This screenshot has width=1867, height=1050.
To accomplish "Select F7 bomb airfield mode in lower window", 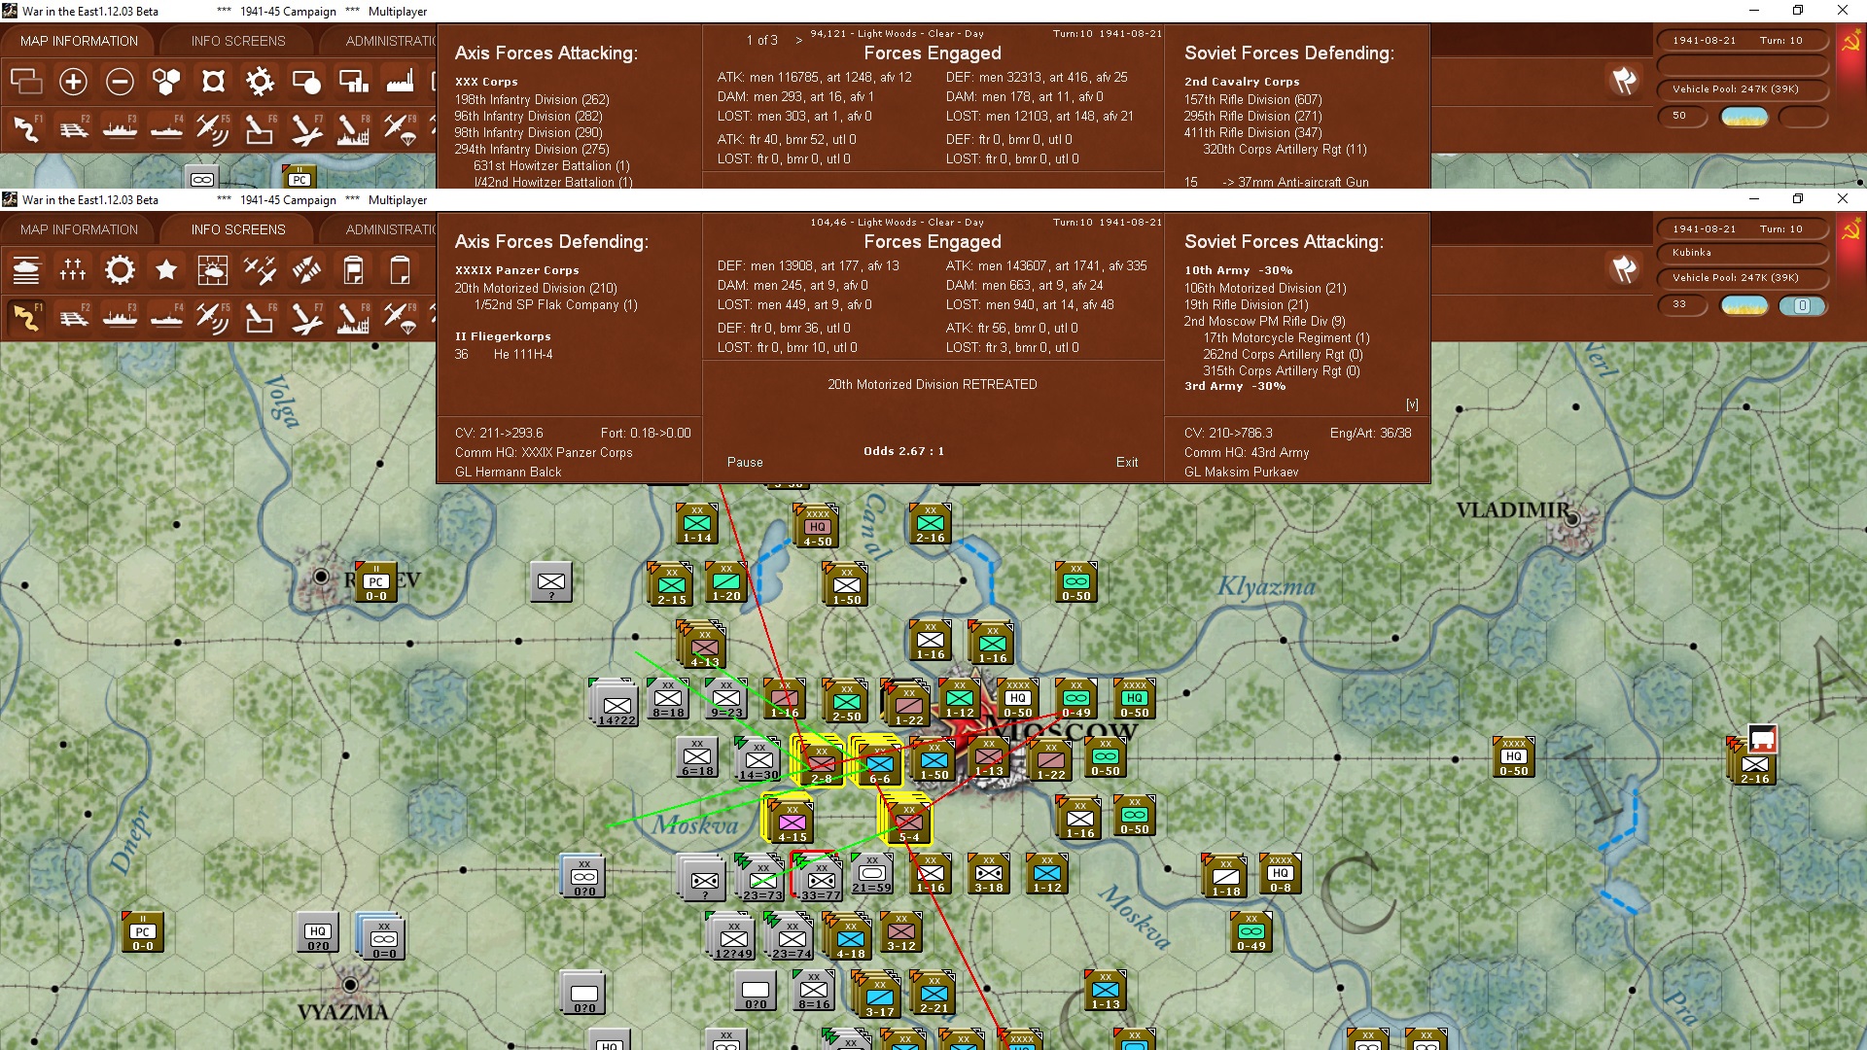I will point(306,318).
